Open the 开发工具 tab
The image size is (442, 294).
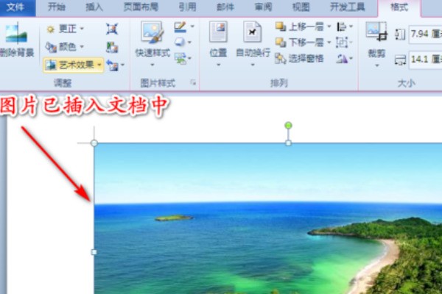click(x=347, y=7)
